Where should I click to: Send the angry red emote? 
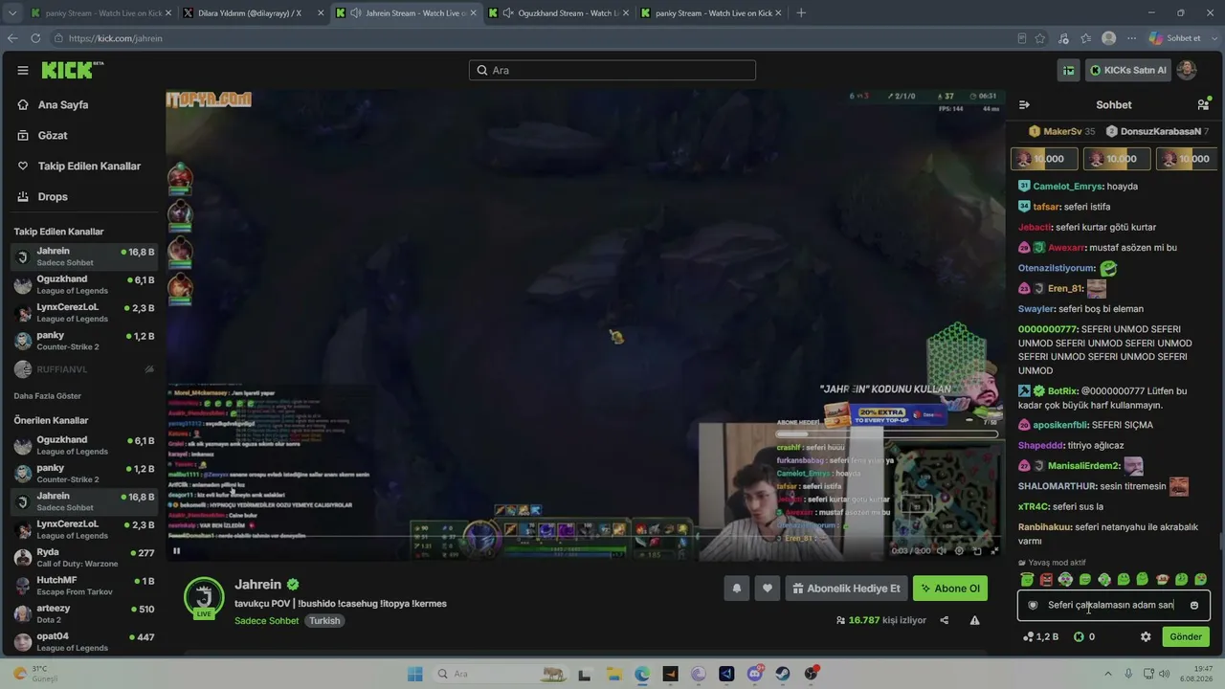(1046, 579)
